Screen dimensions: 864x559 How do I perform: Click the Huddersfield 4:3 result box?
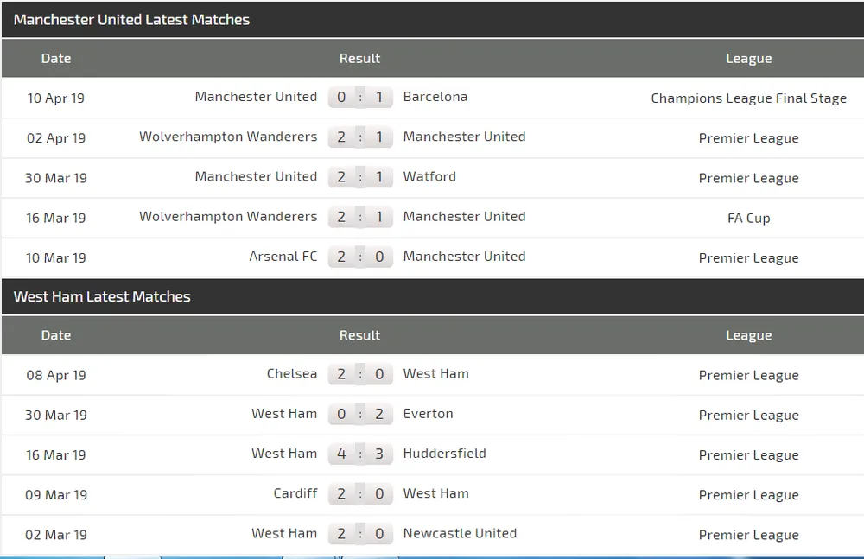point(360,454)
